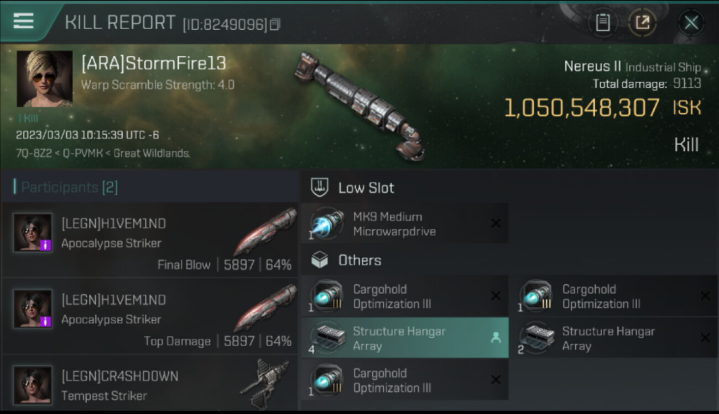Open the clipboard report icon
719x414 pixels.
[x=602, y=23]
